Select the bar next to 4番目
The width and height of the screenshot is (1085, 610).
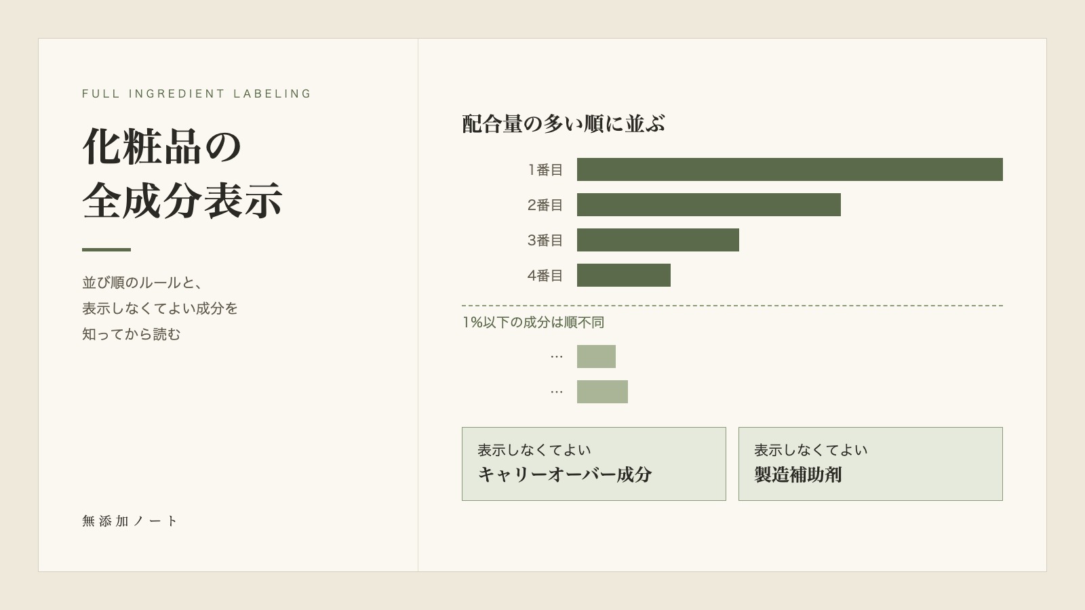click(x=624, y=275)
